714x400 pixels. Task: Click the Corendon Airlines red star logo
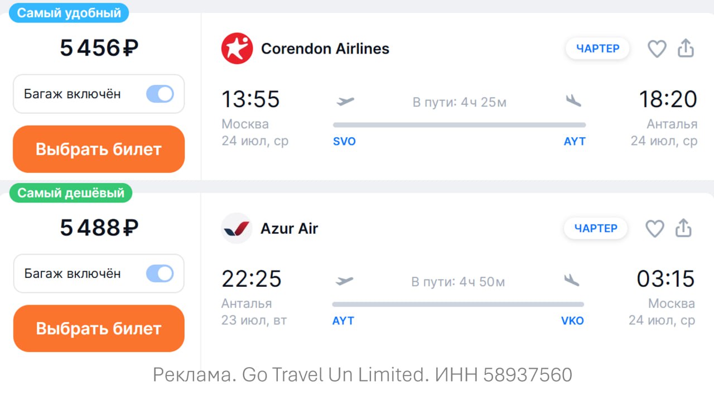coord(237,49)
